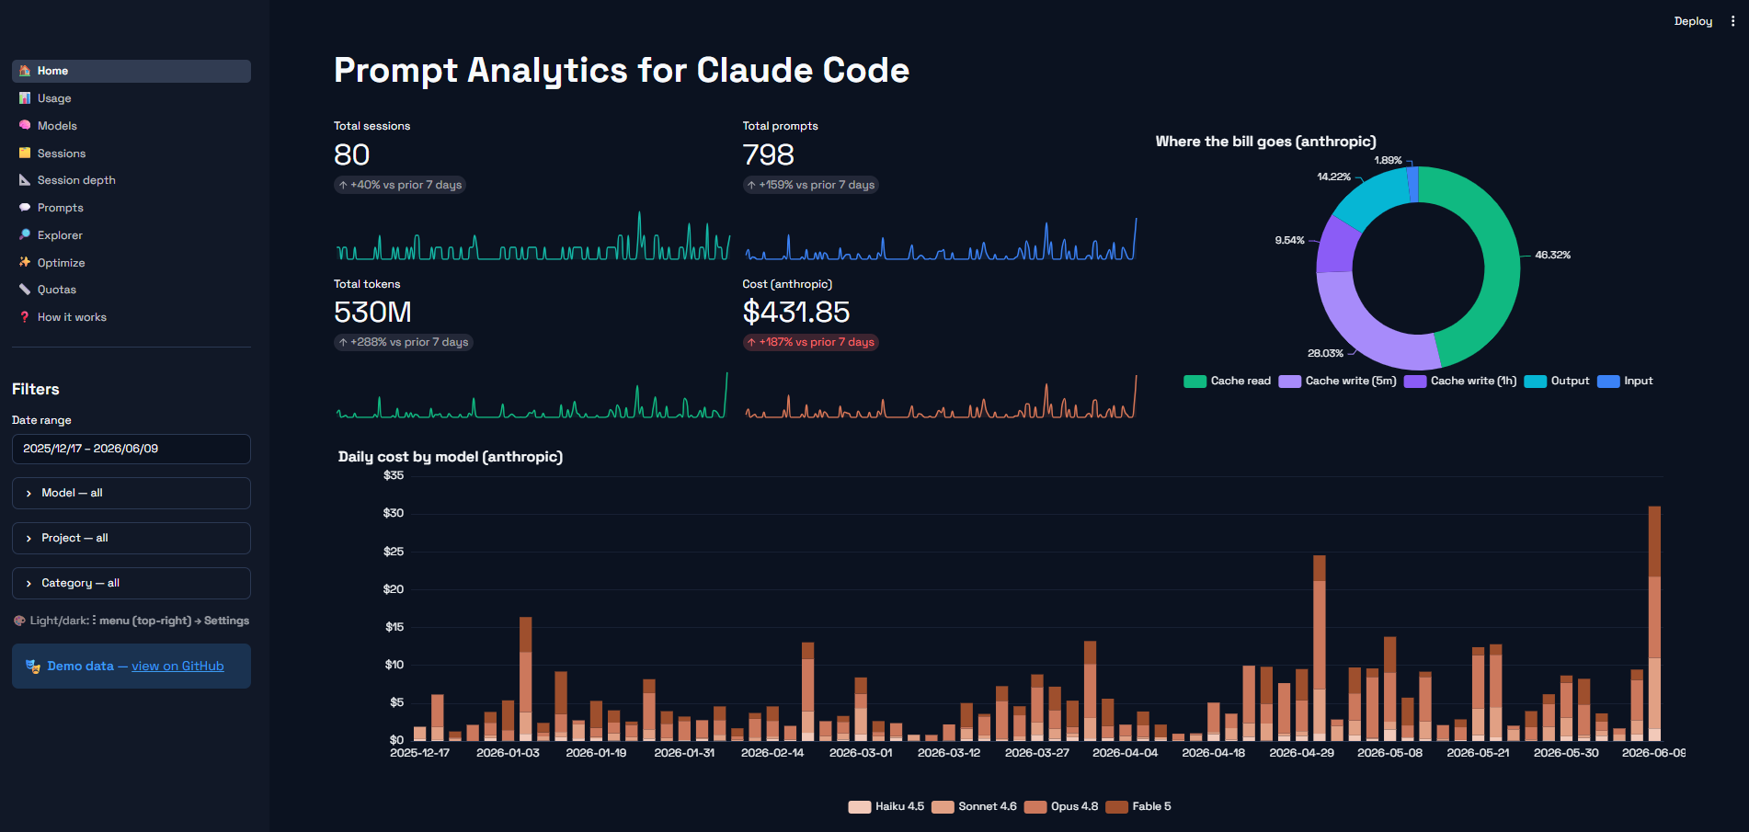Image resolution: width=1749 pixels, height=832 pixels.
Task: Click the Date range input field
Action: click(131, 450)
